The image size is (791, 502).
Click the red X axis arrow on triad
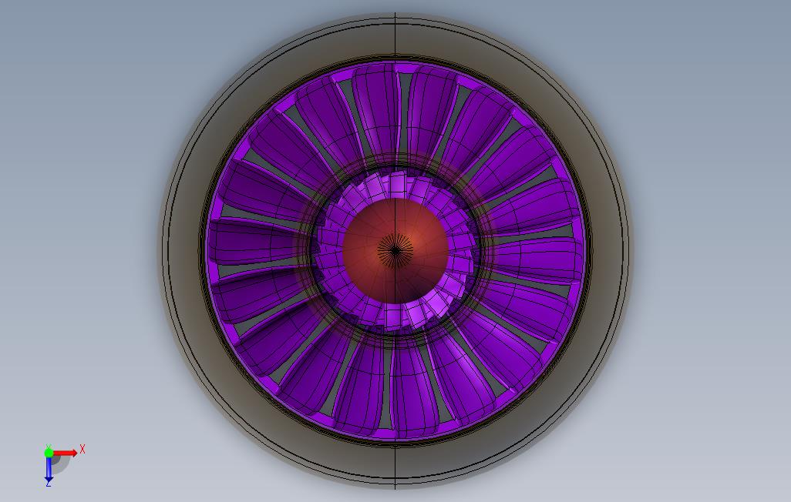tap(66, 453)
